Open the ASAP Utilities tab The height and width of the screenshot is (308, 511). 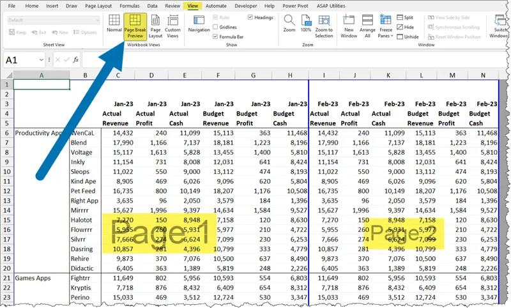point(331,6)
